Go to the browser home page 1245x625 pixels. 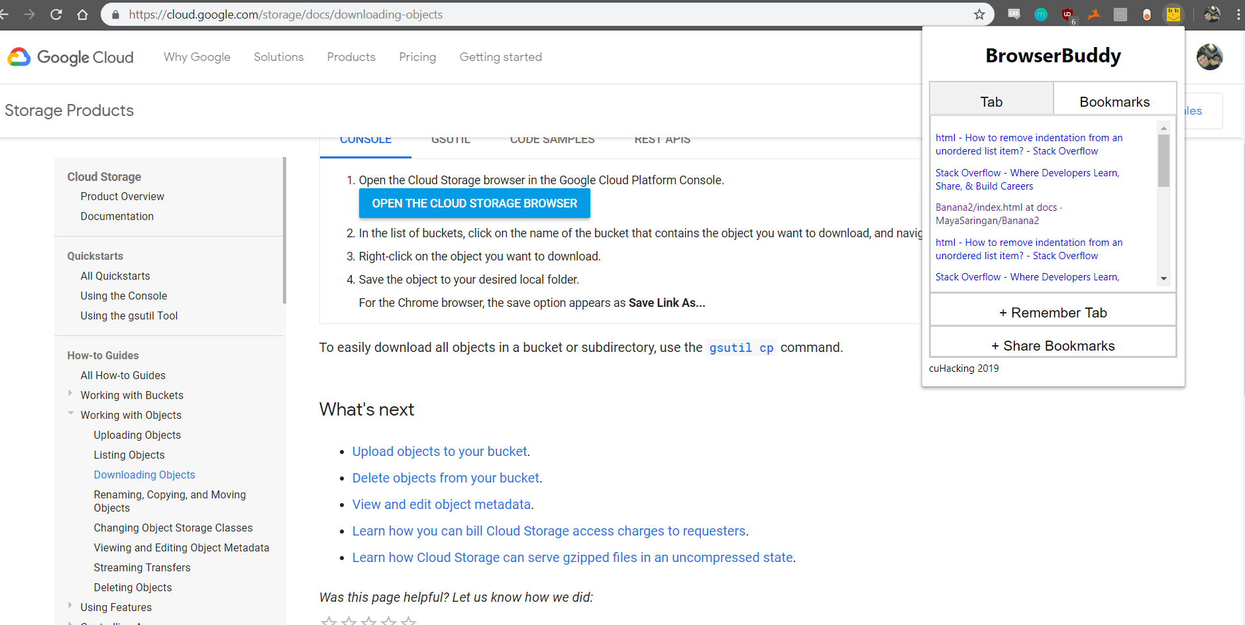click(82, 14)
